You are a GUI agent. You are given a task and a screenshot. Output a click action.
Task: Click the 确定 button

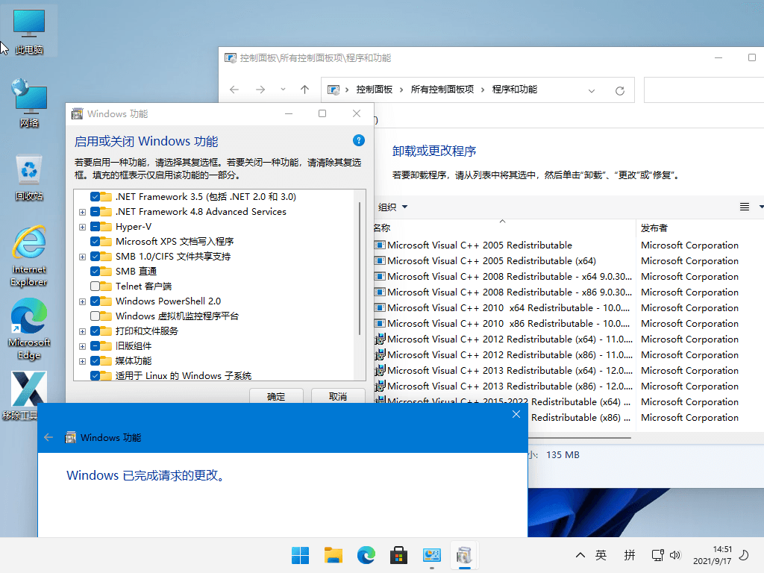click(276, 396)
